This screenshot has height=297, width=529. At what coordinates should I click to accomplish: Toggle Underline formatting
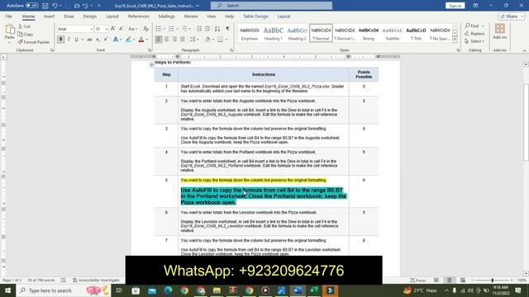77,40
